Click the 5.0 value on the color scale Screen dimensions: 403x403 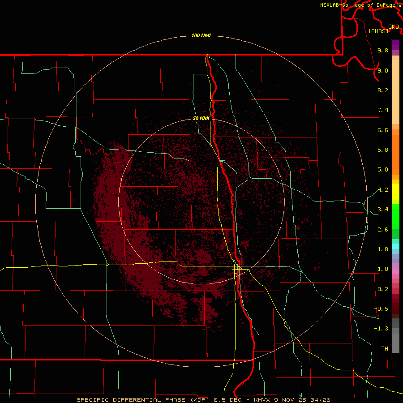point(383,170)
